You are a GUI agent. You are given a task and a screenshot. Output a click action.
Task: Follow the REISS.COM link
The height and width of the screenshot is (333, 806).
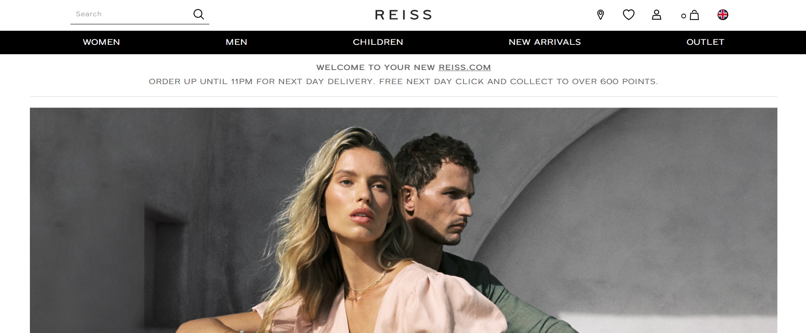tap(465, 67)
